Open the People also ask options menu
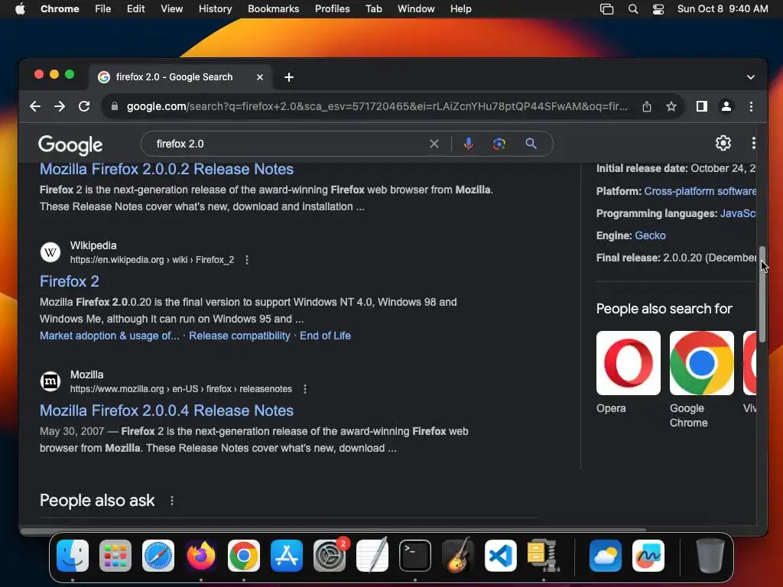The height and width of the screenshot is (587, 783). coord(172,500)
